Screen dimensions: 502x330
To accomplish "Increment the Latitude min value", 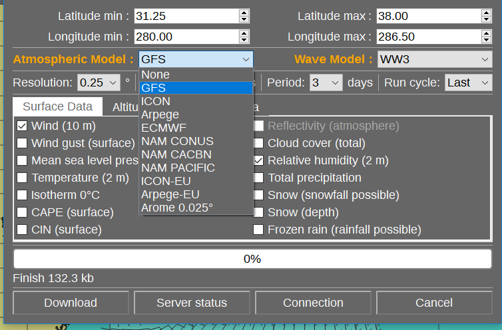I will tap(244, 13).
